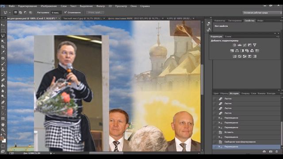Viewport: 283px width, 159px height.
Task: Open the Character panel dock icon
Action: tap(209, 30)
